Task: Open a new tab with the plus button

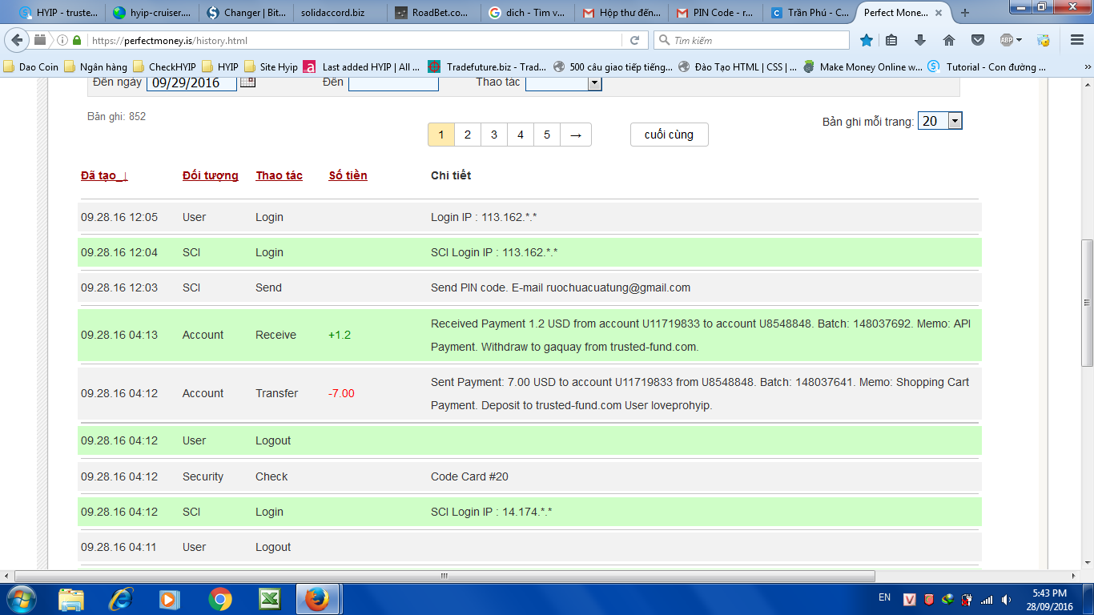Action: pos(965,13)
